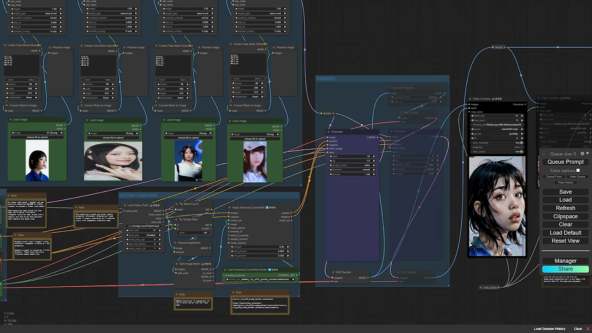Open the image combo showing 01 (2).png
The height and width of the screenshot is (333, 592).
[38, 133]
